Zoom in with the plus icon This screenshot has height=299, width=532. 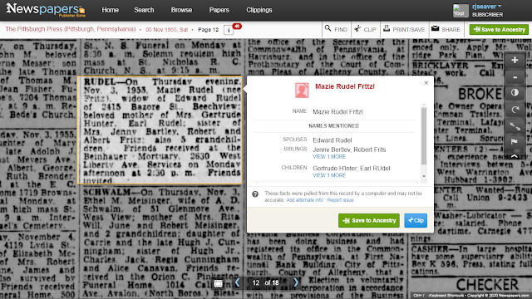(515, 61)
